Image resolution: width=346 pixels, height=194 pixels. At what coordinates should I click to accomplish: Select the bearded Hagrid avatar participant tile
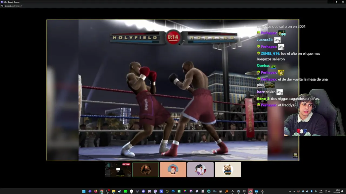point(146,170)
